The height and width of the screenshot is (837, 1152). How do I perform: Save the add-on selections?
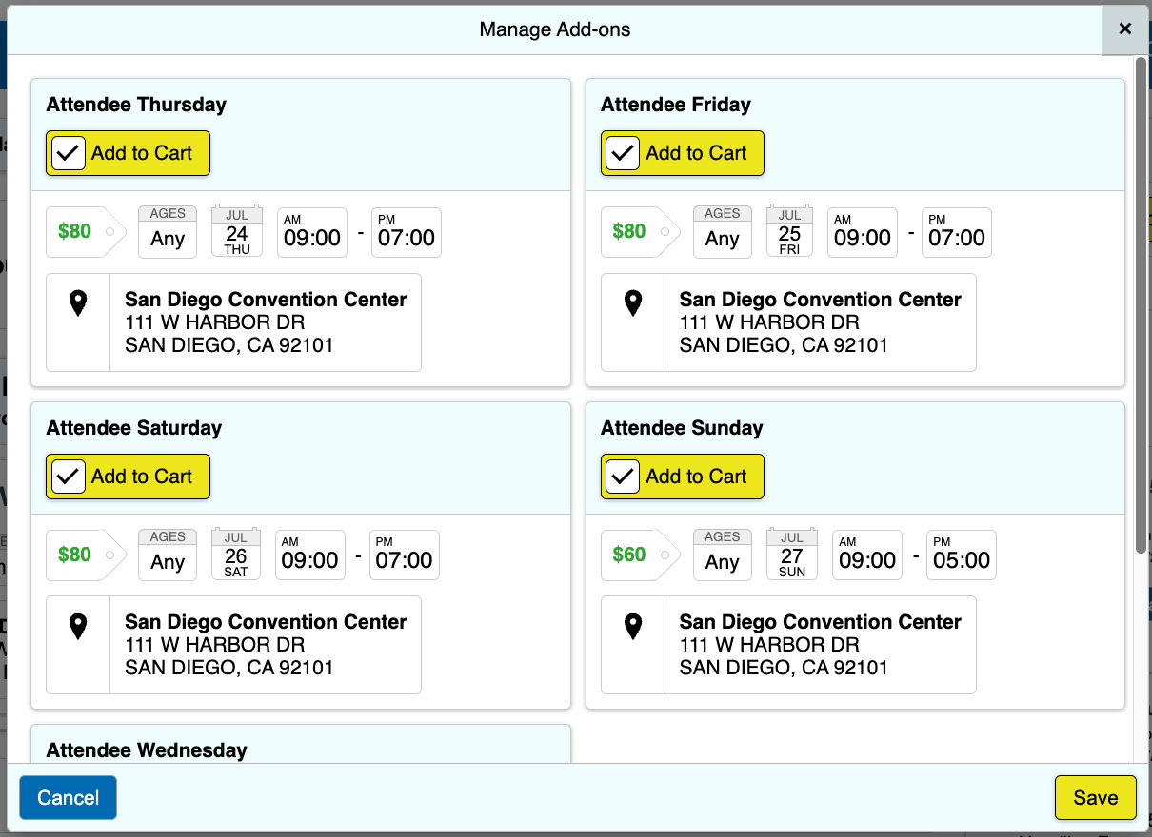1095,798
